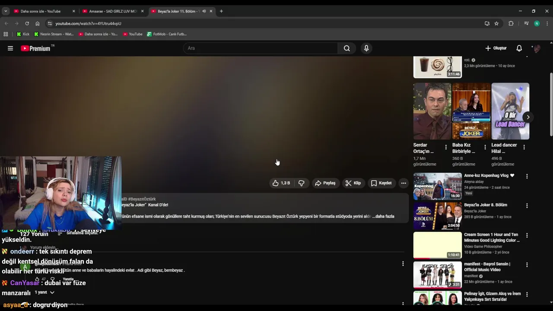
Task: Open the extensions puzzle icon
Action: click(x=511, y=23)
